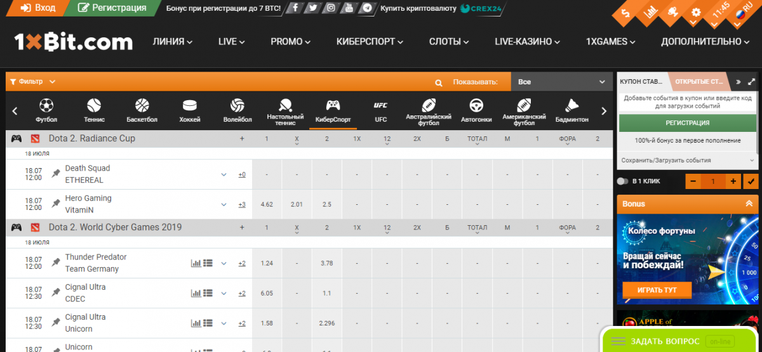This screenshot has width=762, height=352.
Task: Open the YouTube channel icon
Action: (349, 8)
